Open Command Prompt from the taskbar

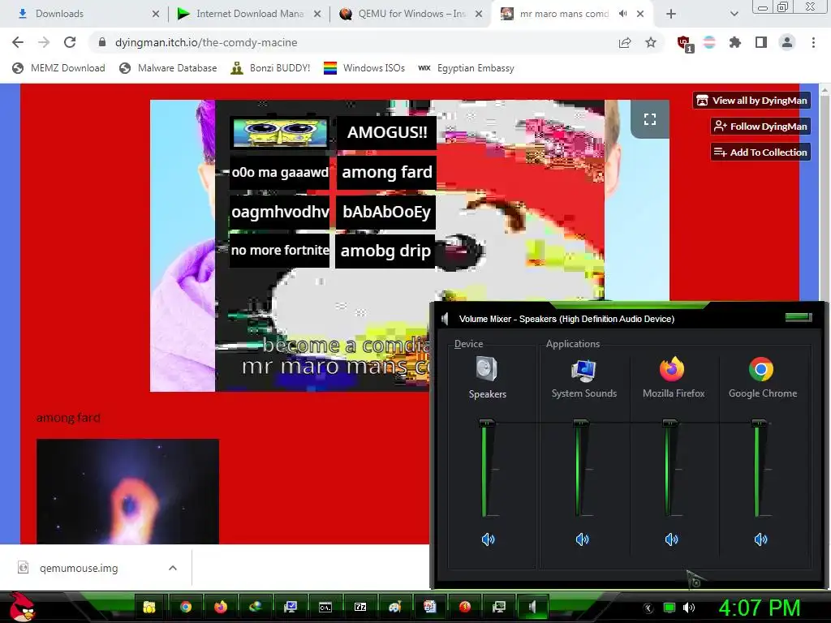pos(325,607)
